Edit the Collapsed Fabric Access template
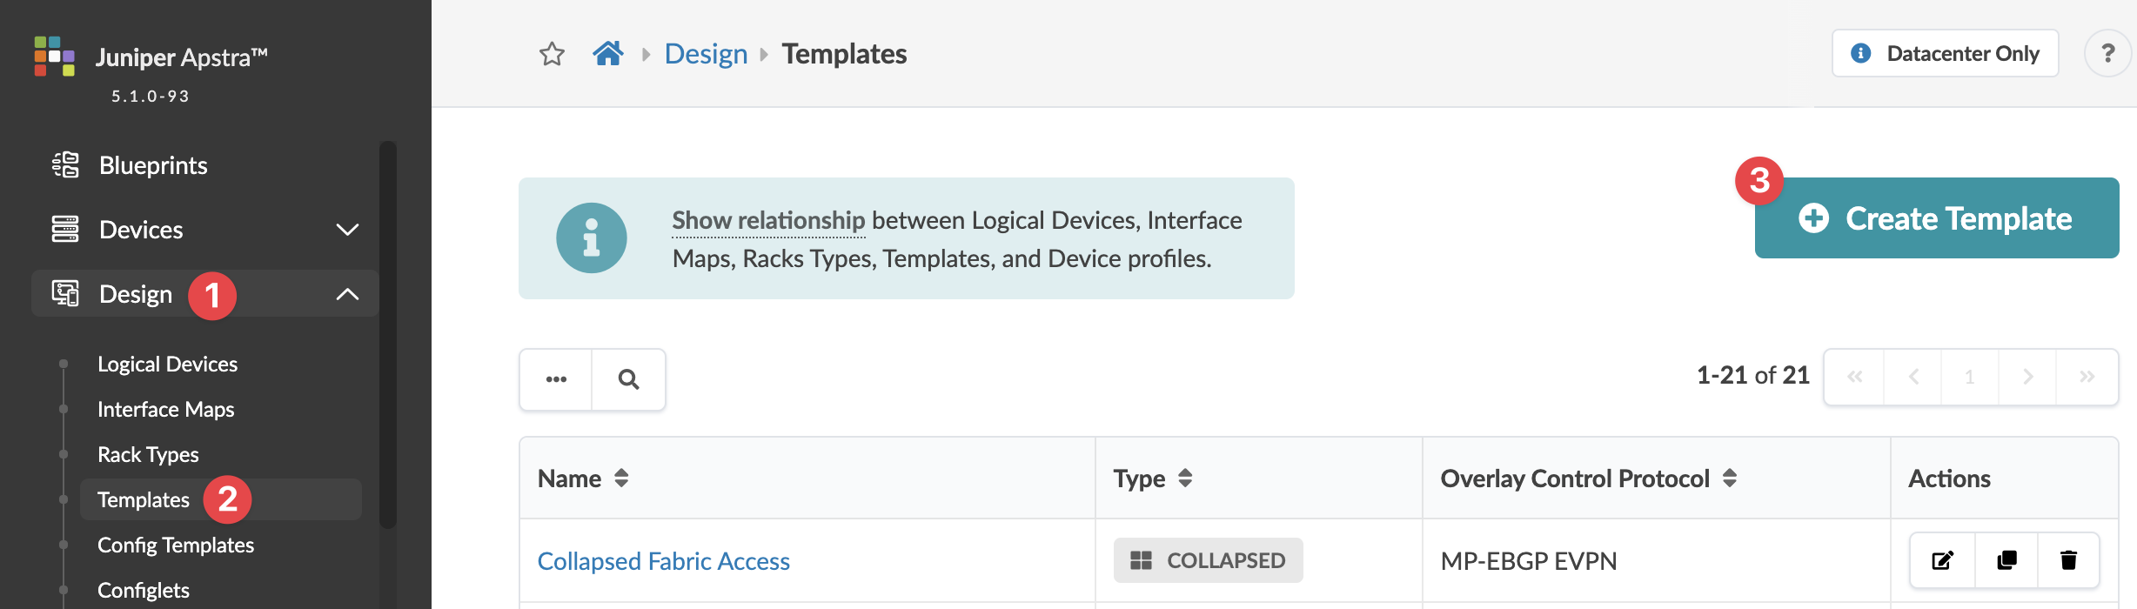 (x=1942, y=560)
